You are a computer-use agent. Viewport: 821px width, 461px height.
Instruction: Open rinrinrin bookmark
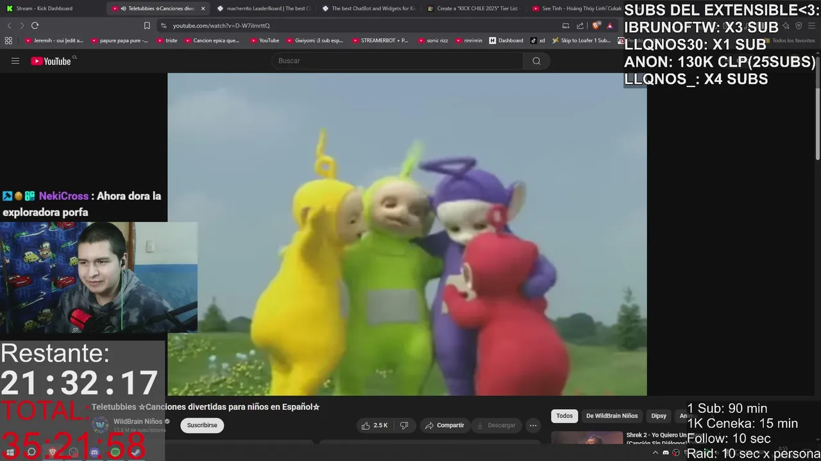[468, 40]
